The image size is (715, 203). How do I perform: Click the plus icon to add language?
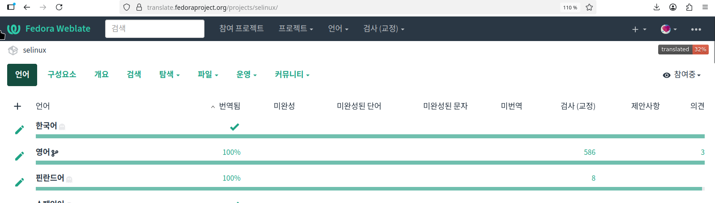click(x=17, y=106)
